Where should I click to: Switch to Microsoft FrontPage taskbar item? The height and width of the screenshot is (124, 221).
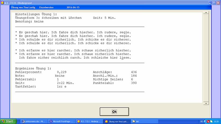click(61, 121)
